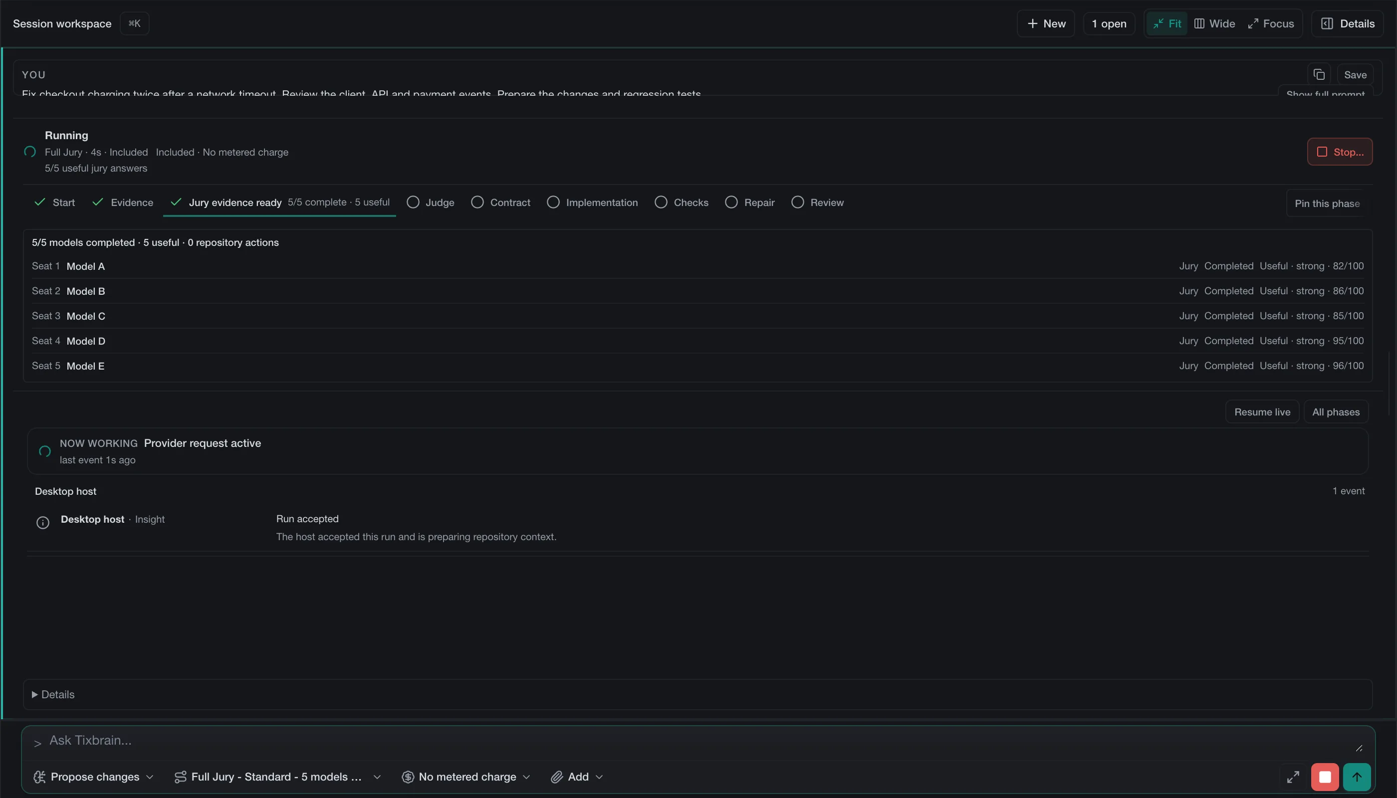Click the ⌘K shortcut badge
The width and height of the screenshot is (1397, 798).
pos(134,23)
